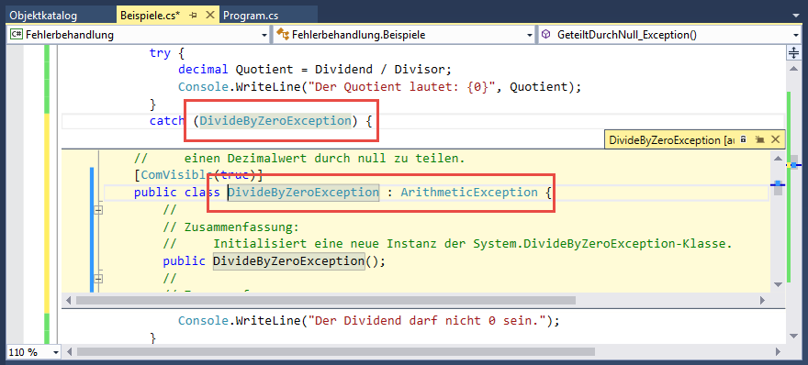
Task: Click the 'catch' keyword
Action: click(x=166, y=121)
